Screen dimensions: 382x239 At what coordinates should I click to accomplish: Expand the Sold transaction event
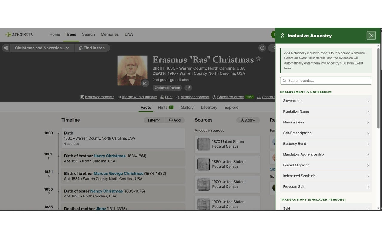click(326, 207)
